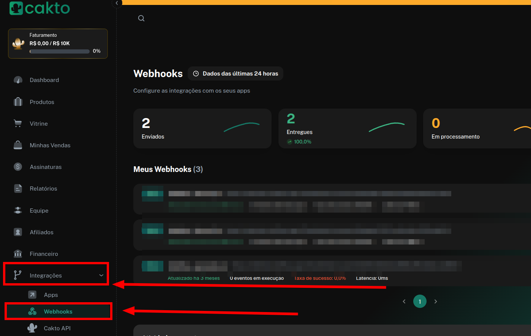Click the Minhas Vendas bag icon

tap(18, 145)
